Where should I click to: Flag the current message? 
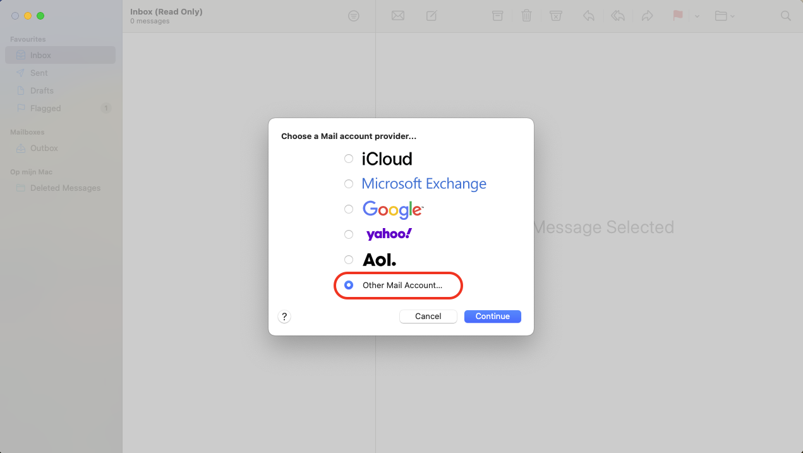(677, 16)
